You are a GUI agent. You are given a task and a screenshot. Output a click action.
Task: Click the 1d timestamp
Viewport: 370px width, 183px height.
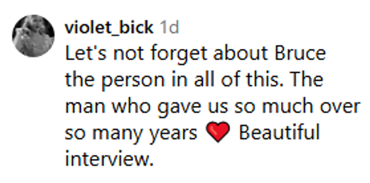(x=169, y=28)
